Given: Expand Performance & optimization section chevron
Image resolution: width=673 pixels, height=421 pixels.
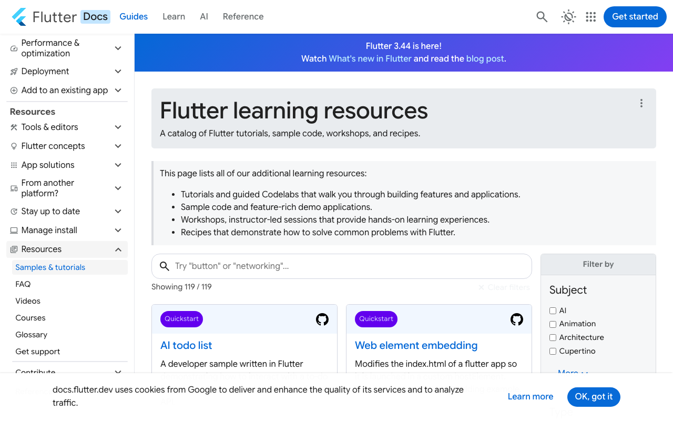Looking at the screenshot, I should (118, 48).
